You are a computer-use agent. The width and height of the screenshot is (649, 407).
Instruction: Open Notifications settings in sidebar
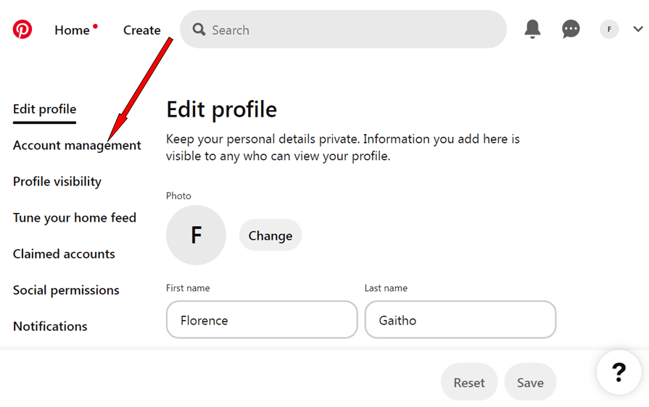50,327
